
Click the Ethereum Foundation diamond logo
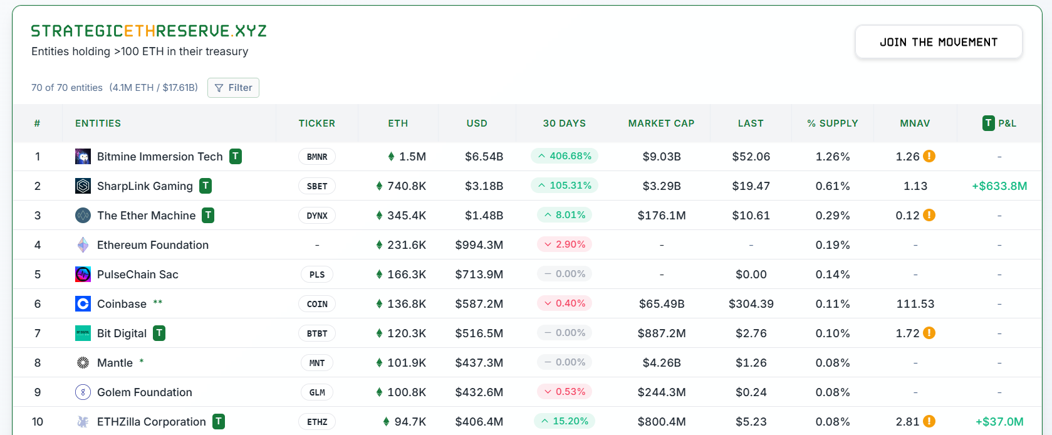coord(83,245)
